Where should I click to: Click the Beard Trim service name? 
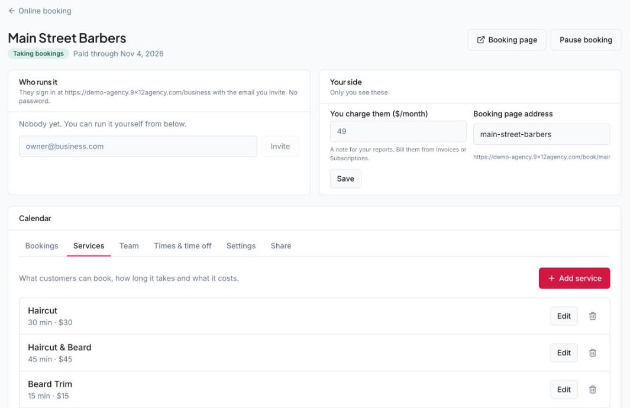pyautogui.click(x=50, y=384)
